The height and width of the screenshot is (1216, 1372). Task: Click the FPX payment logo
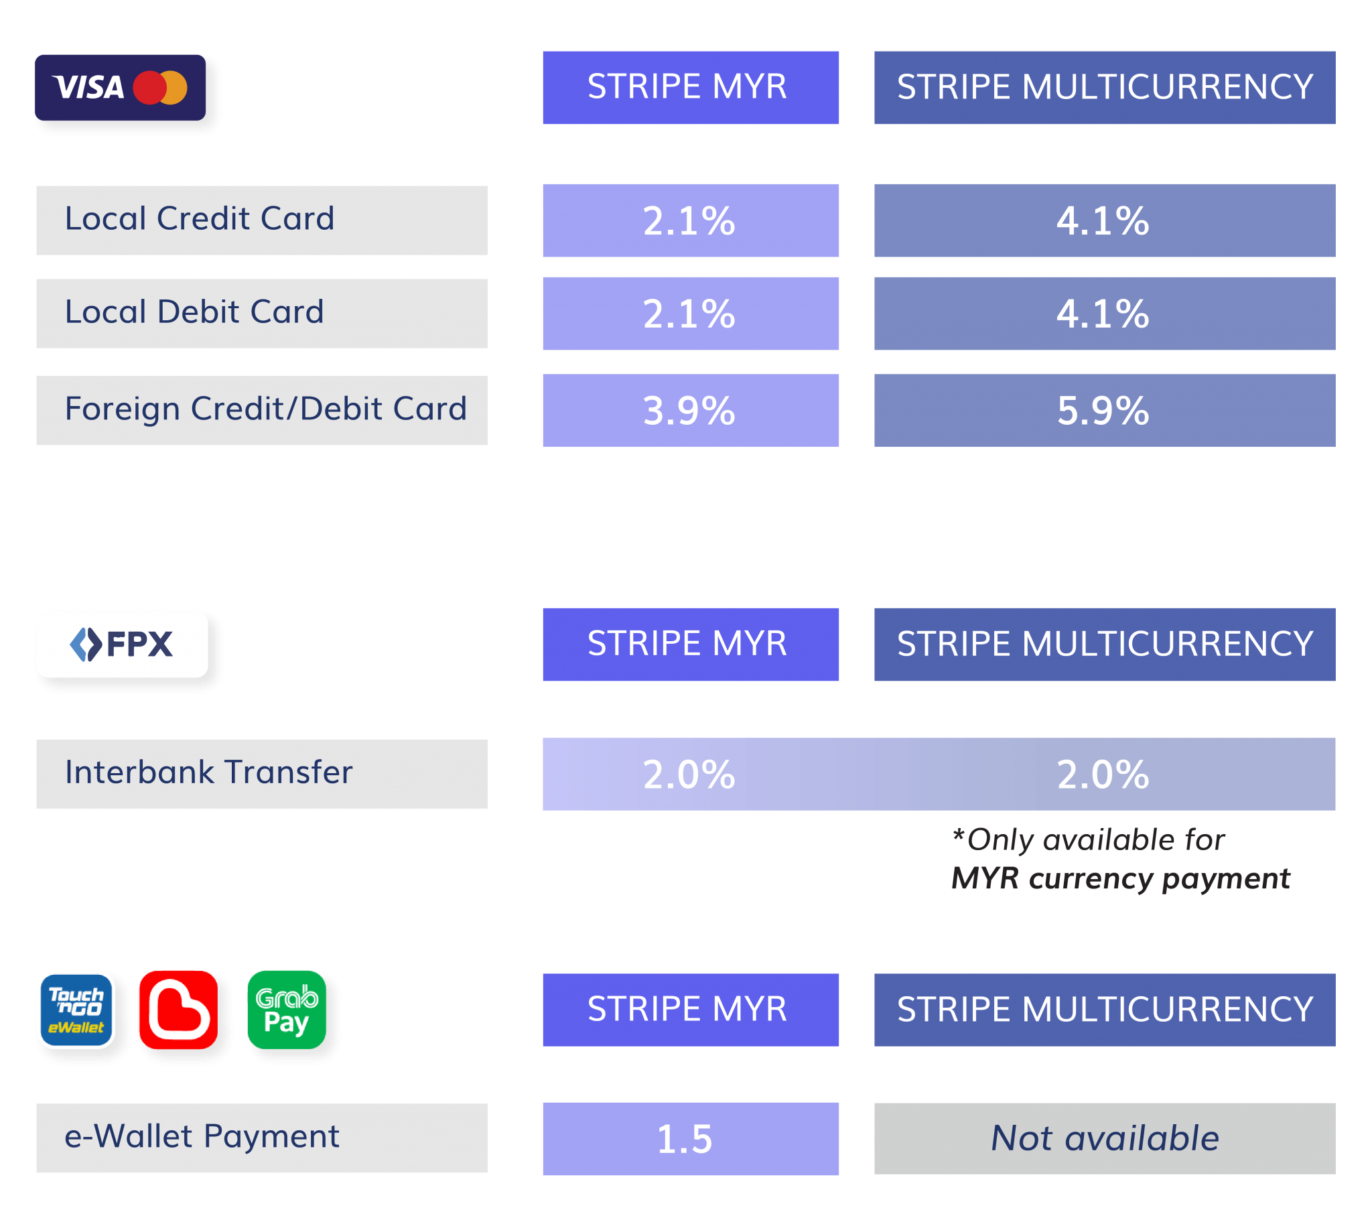[x=122, y=642]
